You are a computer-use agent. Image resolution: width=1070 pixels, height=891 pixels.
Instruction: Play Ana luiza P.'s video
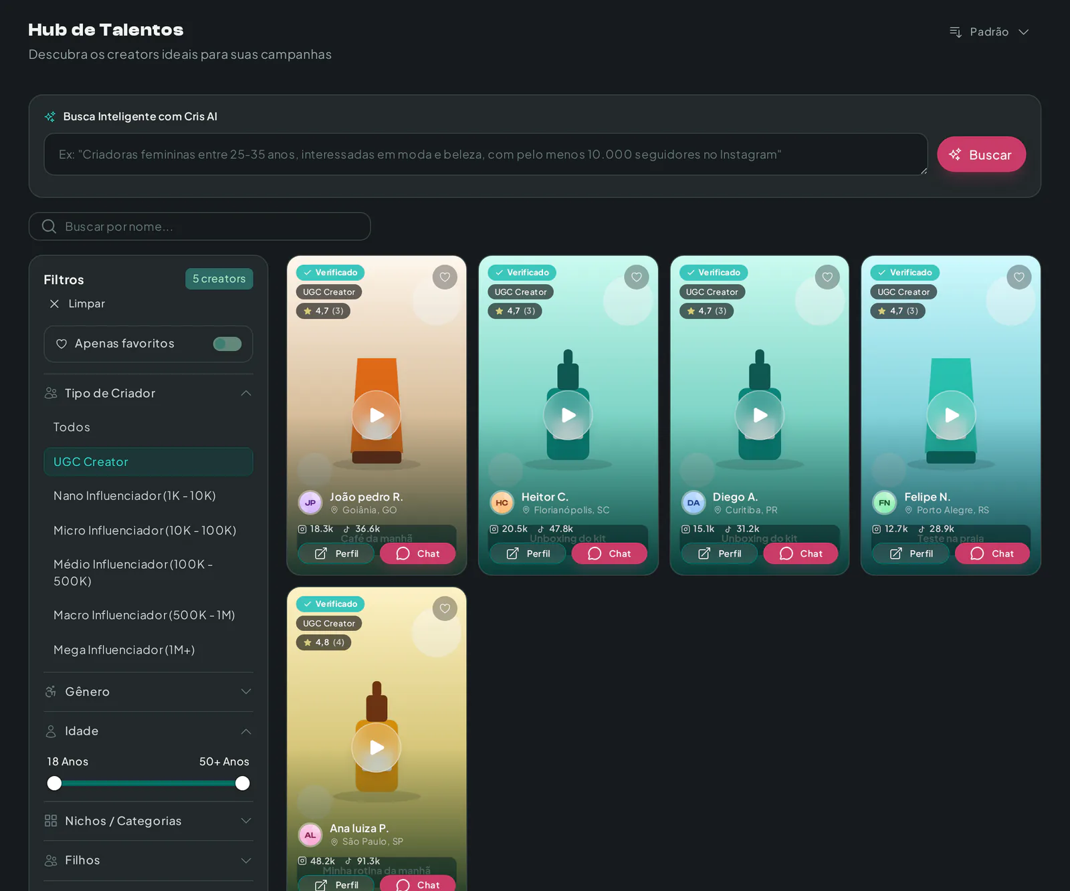pyautogui.click(x=377, y=747)
